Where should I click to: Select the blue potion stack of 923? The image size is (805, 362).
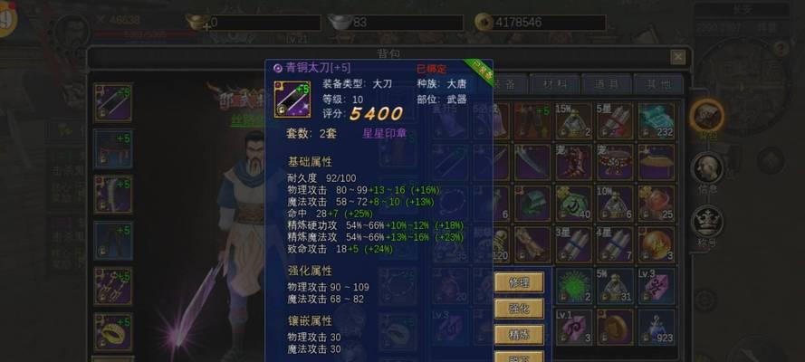pyautogui.click(x=656, y=327)
